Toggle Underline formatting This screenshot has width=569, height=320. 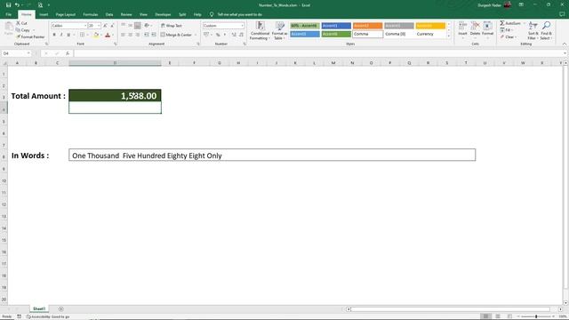pyautogui.click(x=68, y=35)
